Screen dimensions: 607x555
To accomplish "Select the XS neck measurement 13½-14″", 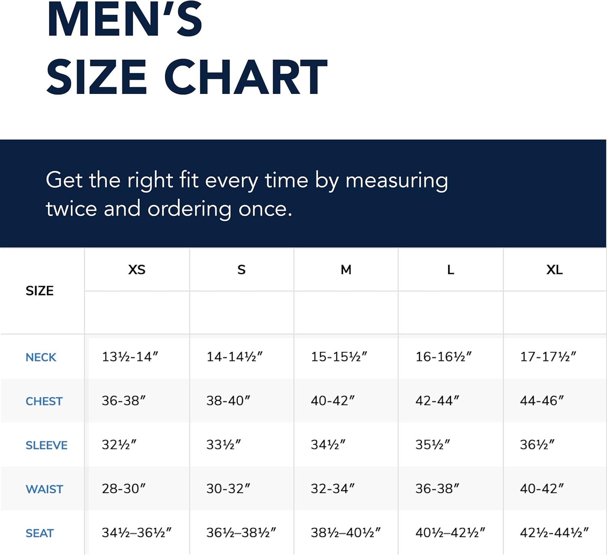I will point(130,357).
